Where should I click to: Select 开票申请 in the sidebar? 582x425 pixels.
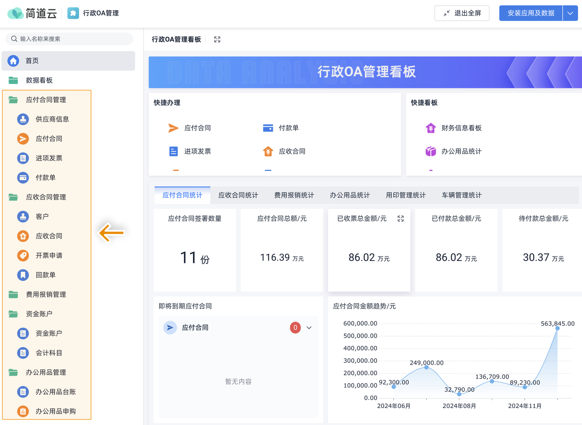(x=49, y=255)
